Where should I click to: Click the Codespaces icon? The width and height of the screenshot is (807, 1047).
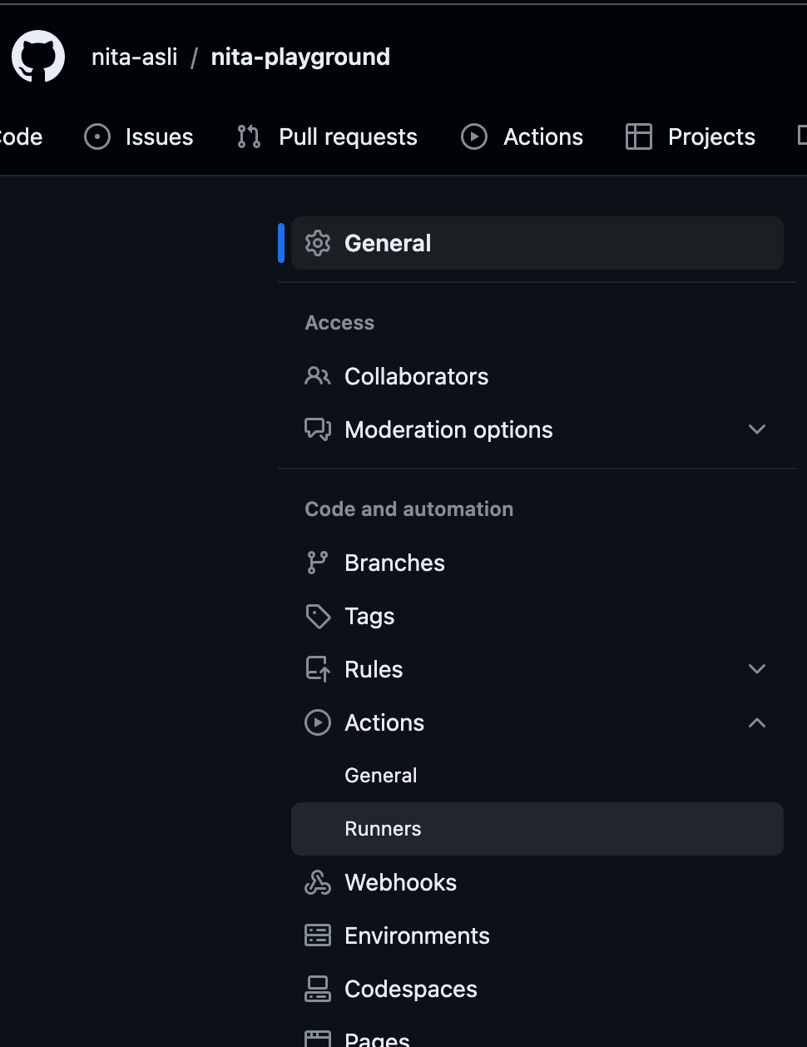(318, 988)
